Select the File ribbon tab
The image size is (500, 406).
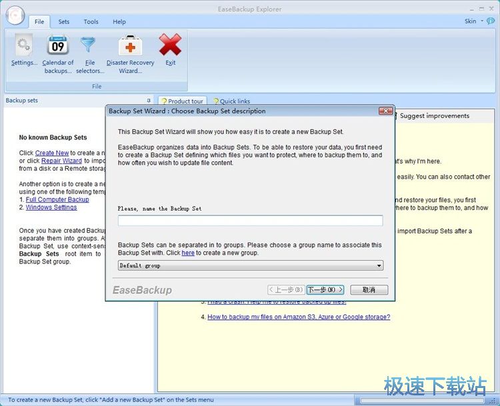click(x=39, y=22)
